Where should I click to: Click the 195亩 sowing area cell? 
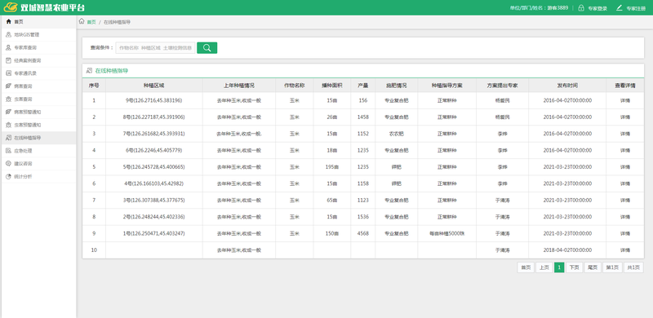(x=332, y=167)
